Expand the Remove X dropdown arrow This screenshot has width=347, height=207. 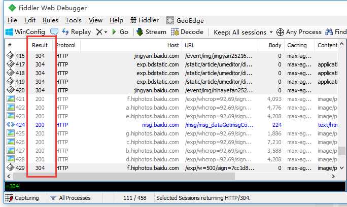click(x=106, y=32)
